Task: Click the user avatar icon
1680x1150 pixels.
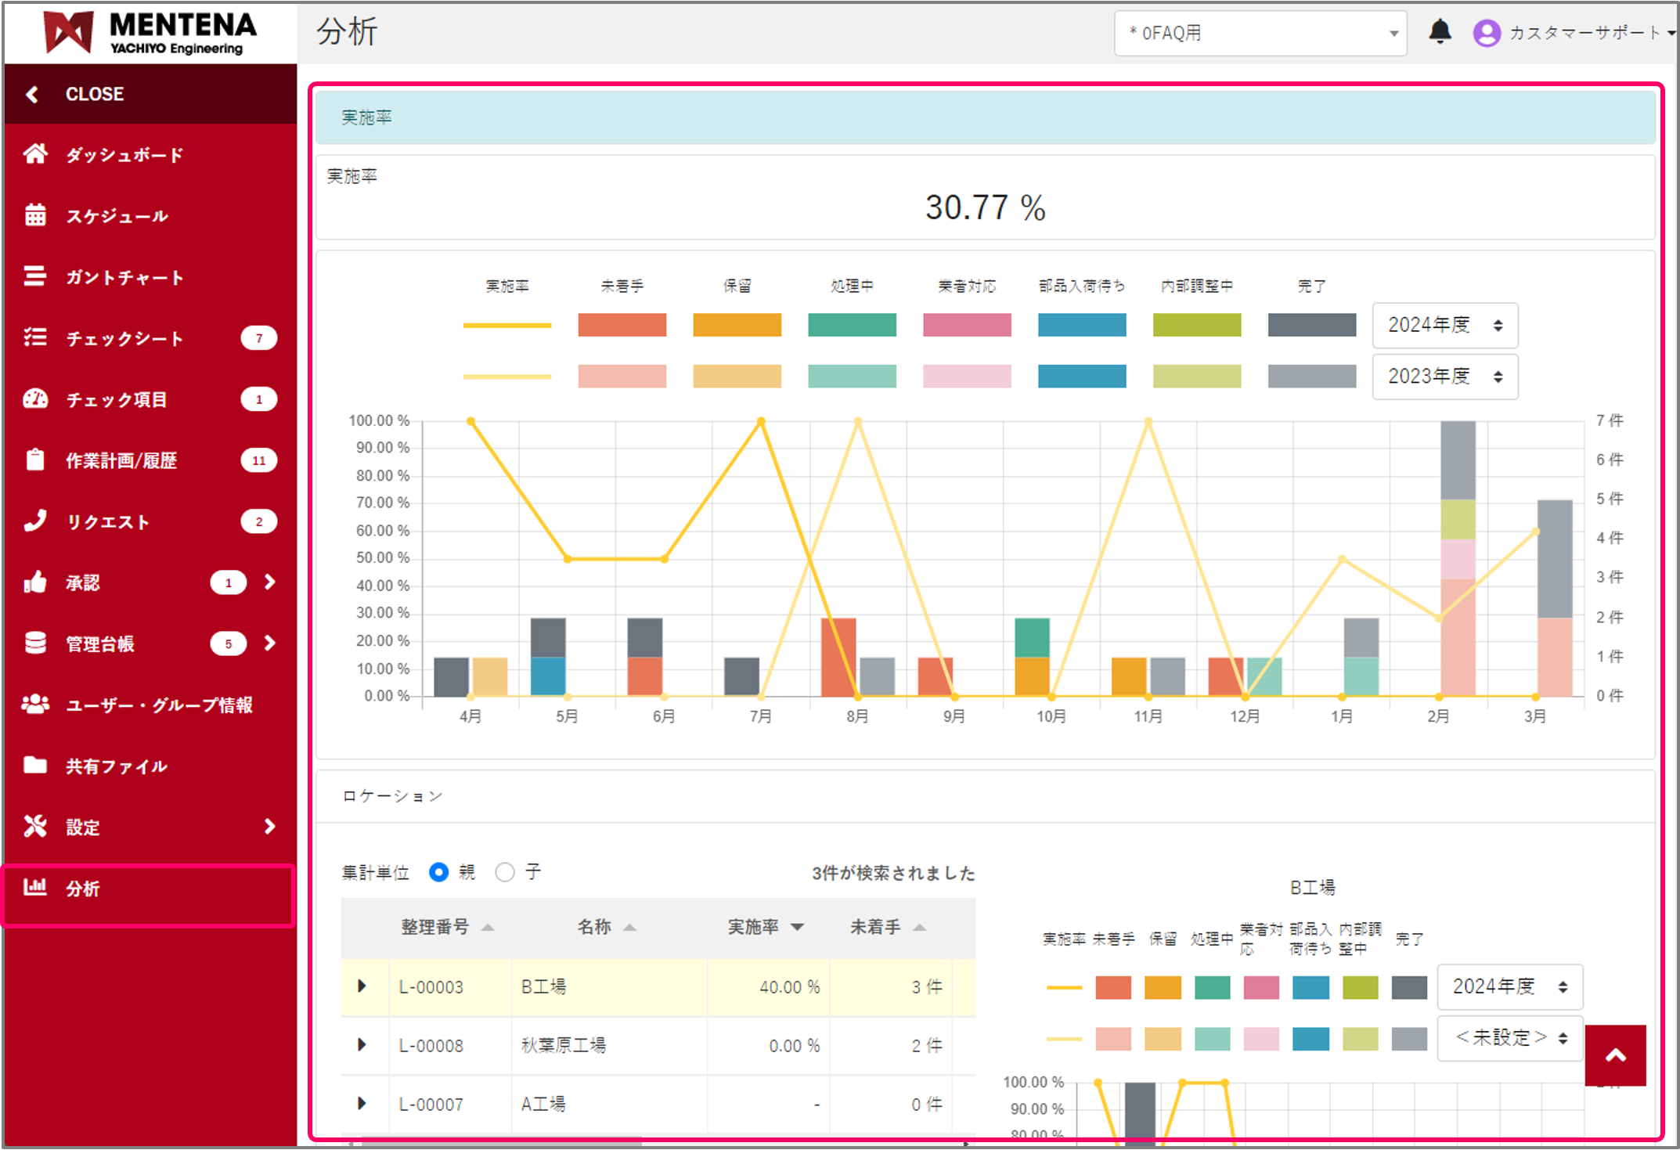Action: tap(1486, 33)
